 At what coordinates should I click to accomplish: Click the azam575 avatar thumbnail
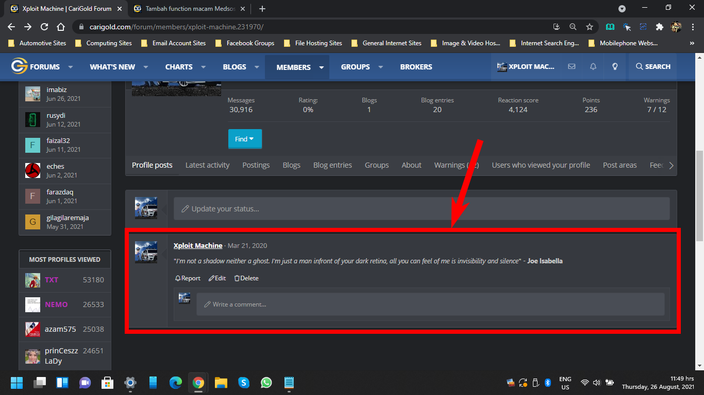pos(32,329)
